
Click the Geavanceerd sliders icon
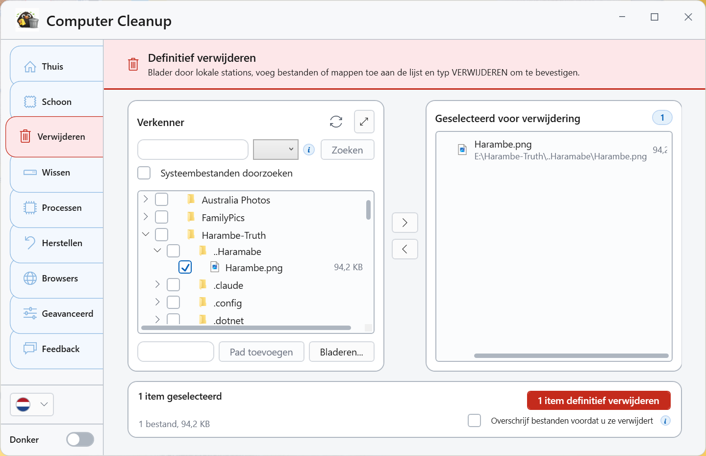[30, 314]
